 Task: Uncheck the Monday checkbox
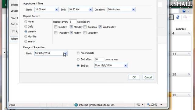pos(71,27)
